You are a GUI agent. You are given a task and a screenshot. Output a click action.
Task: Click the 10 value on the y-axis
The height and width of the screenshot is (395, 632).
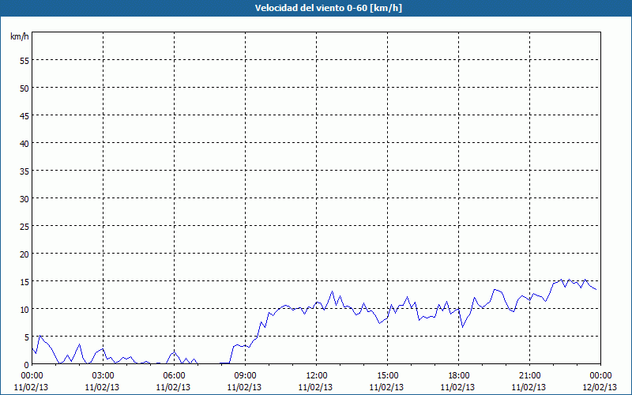(24, 309)
